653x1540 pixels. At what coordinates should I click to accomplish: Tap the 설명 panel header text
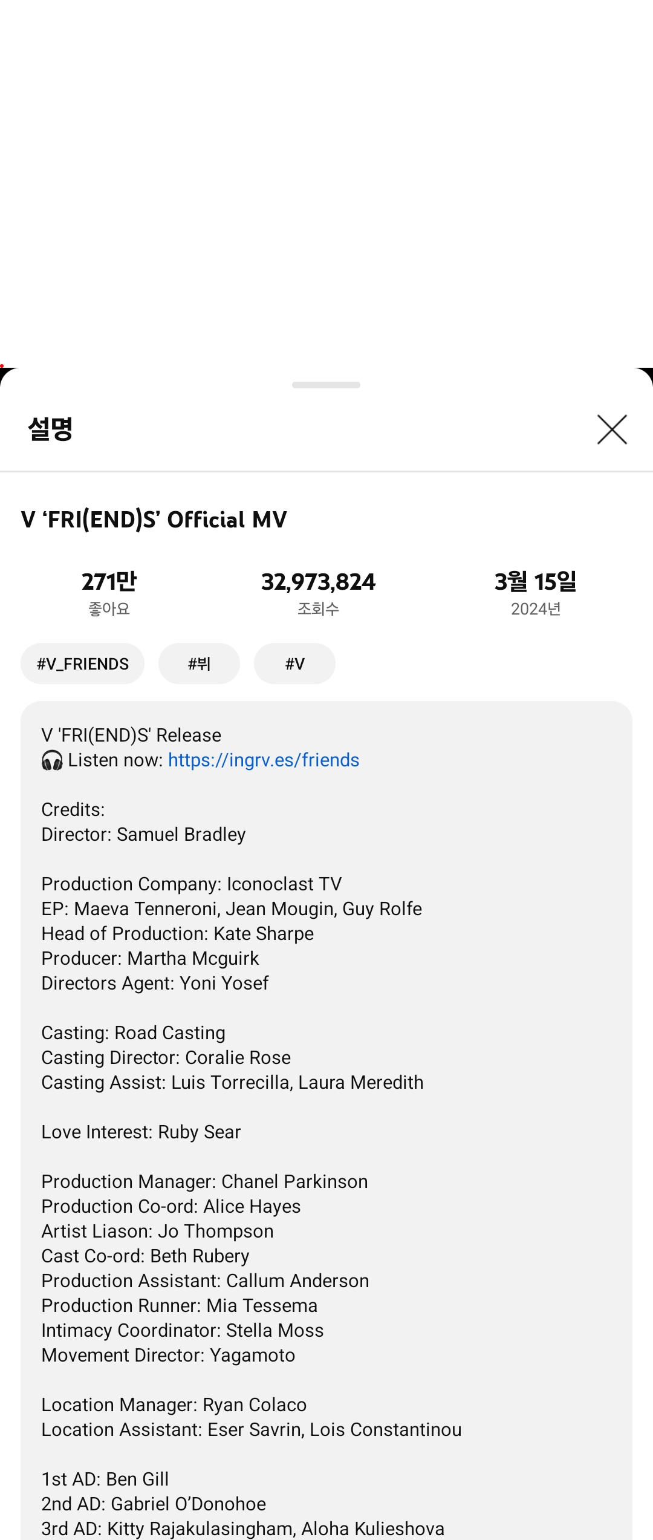click(x=51, y=429)
